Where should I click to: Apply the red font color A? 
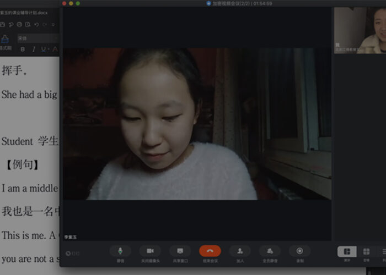click(x=55, y=50)
